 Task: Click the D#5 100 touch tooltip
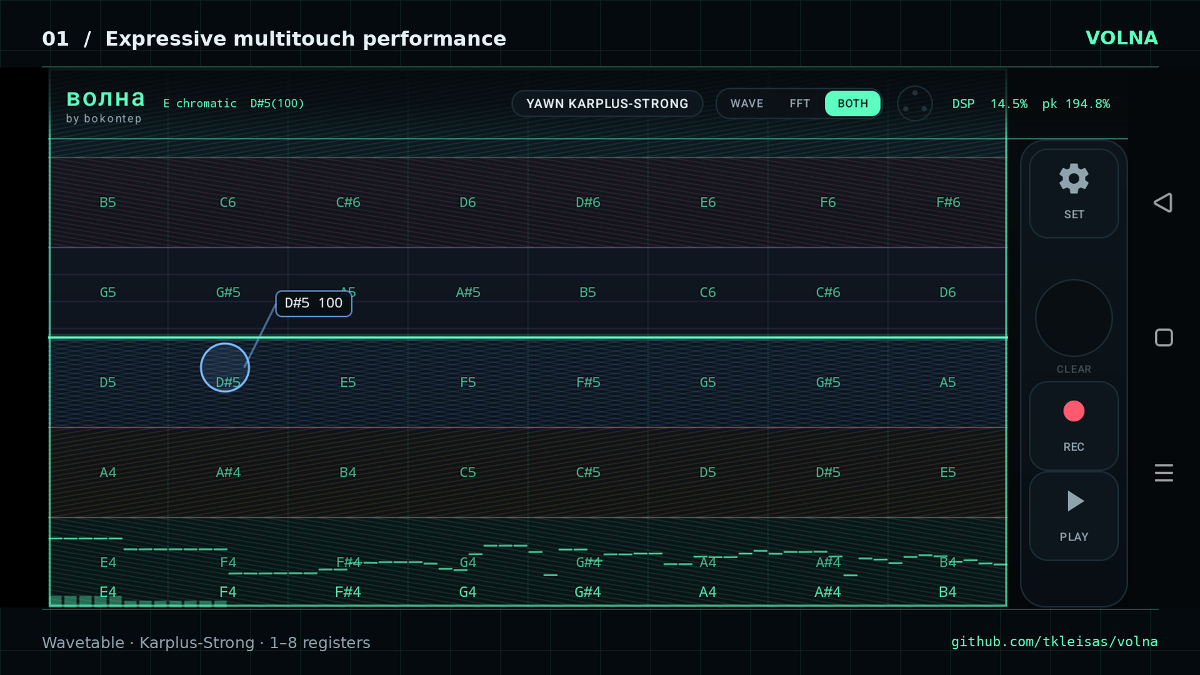pyautogui.click(x=314, y=304)
